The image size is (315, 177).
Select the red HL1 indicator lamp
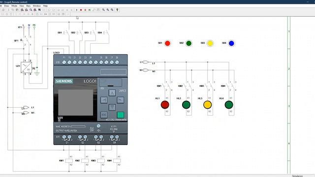coord(165,105)
